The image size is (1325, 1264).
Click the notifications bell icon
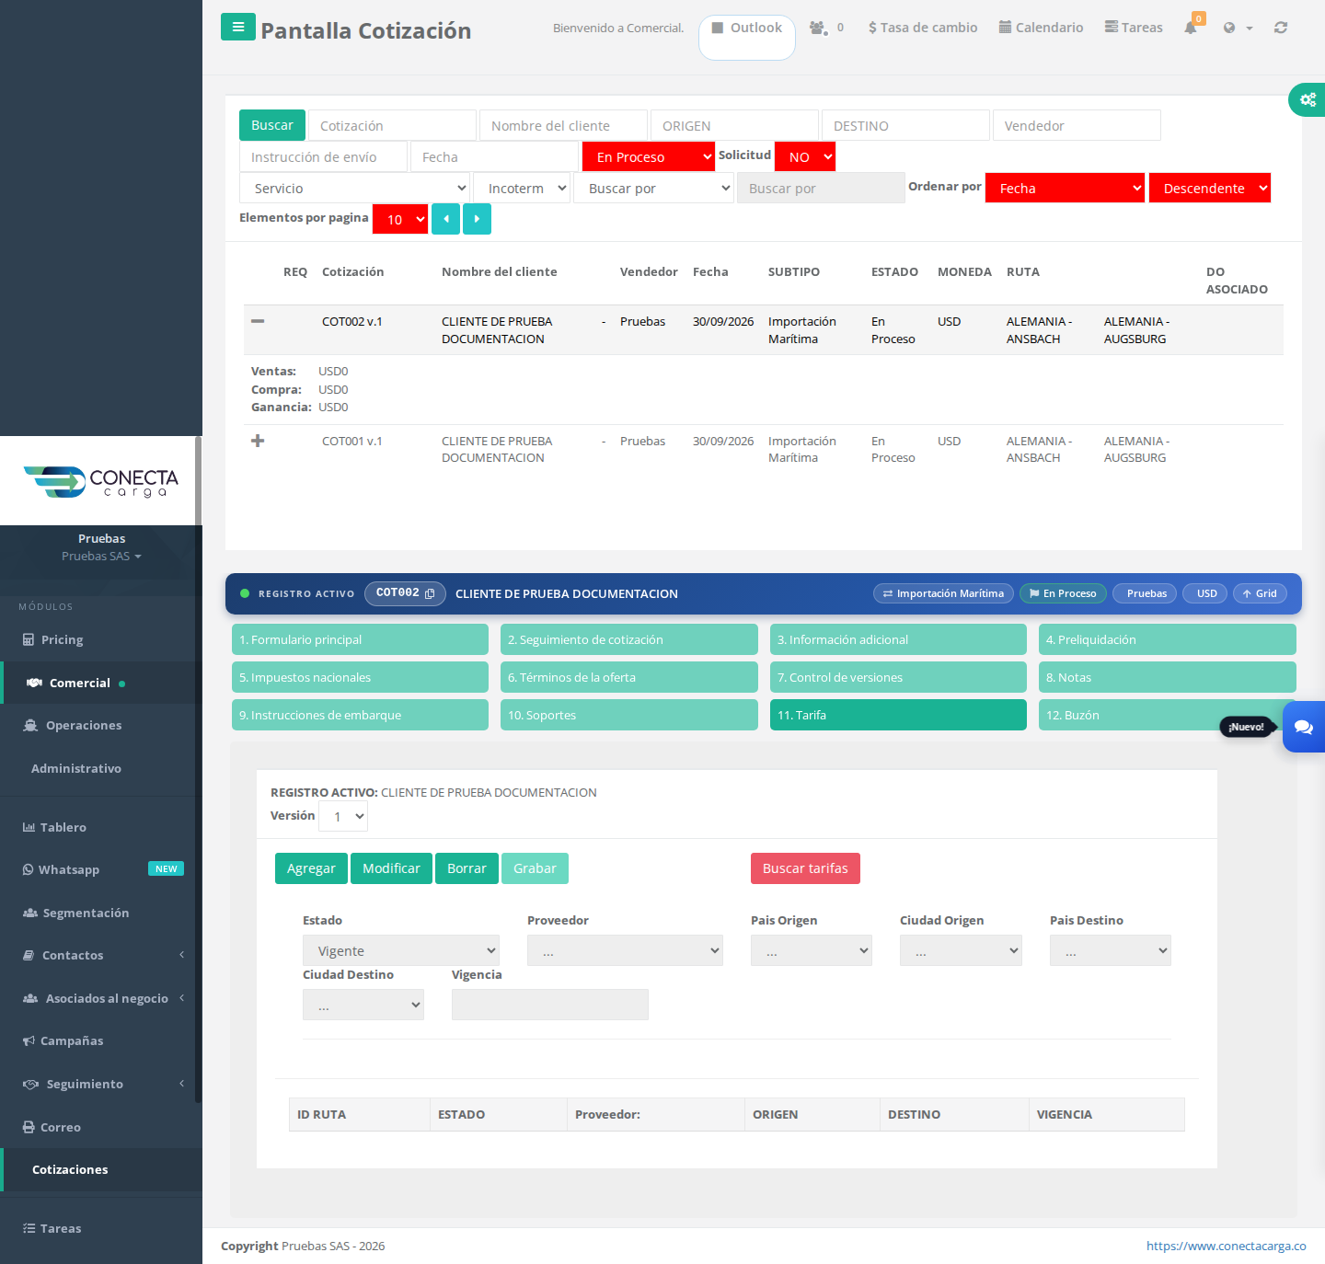coord(1191,28)
